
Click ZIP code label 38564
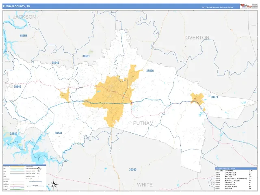pos(24,36)
